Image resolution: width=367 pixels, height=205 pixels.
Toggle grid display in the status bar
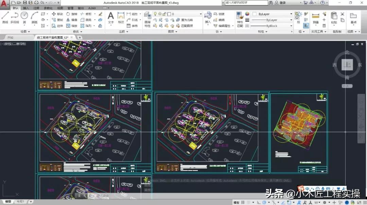click(x=248, y=202)
